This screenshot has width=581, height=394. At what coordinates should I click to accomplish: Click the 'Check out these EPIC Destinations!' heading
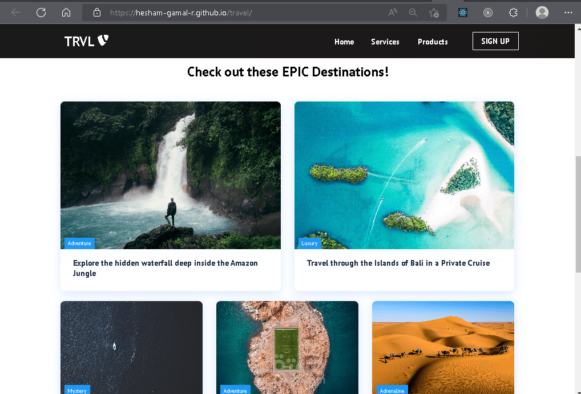point(288,72)
